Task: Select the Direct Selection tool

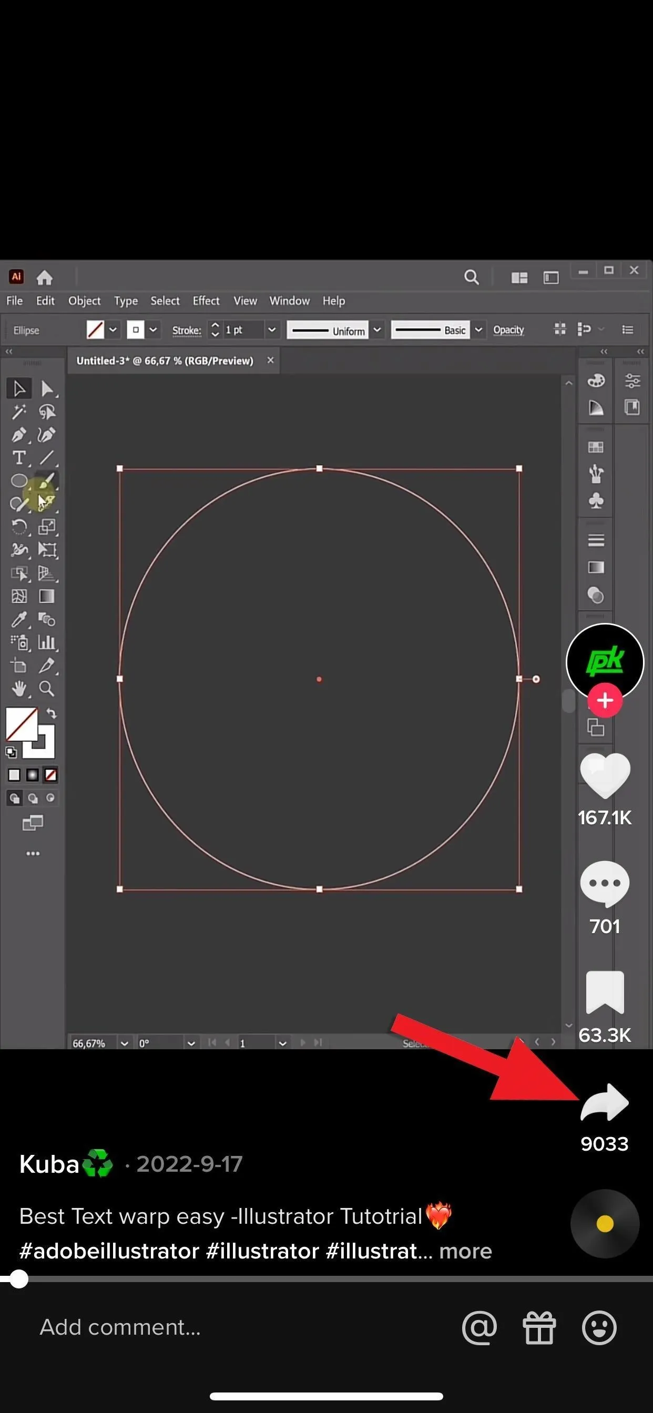Action: point(47,388)
